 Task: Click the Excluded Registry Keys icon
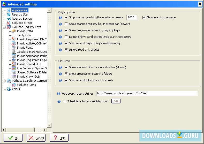click(9, 27)
